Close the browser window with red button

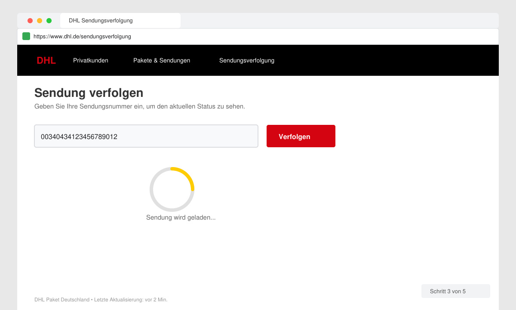pyautogui.click(x=30, y=21)
